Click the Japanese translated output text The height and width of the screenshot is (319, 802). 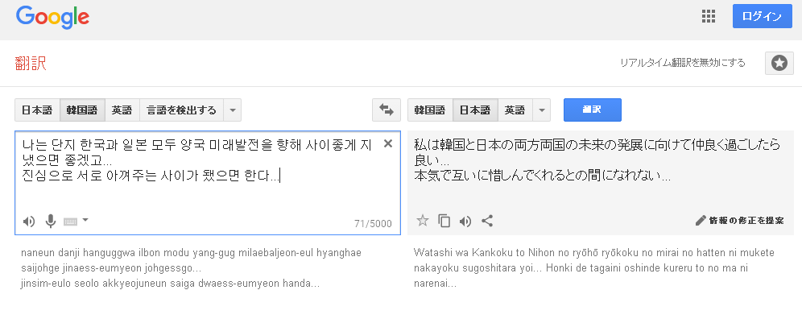[x=597, y=160]
